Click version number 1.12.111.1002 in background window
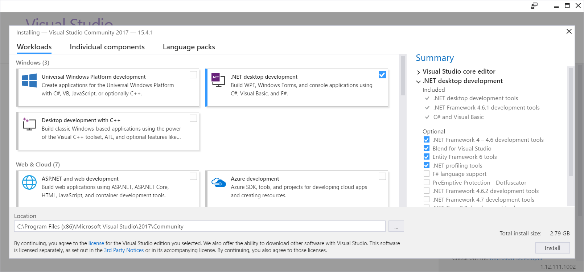This screenshot has height=272, width=584. [x=558, y=267]
